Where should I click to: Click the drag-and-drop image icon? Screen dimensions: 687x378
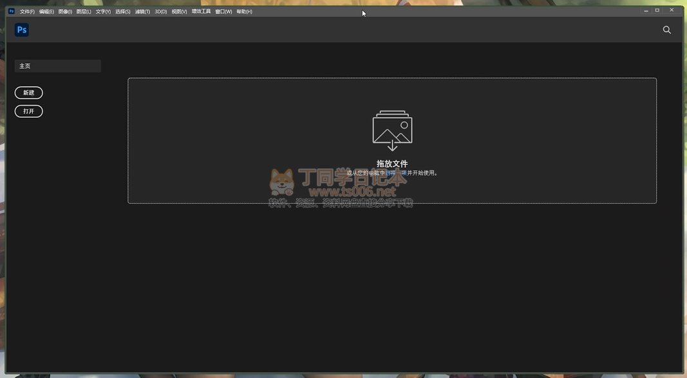click(392, 130)
